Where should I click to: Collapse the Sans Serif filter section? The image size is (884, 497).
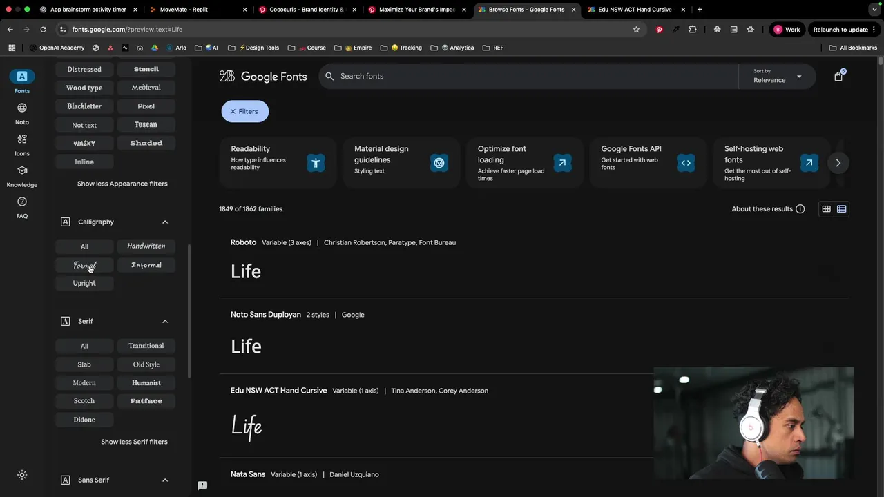165,480
